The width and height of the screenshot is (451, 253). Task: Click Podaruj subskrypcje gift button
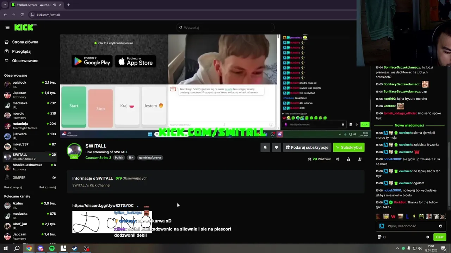pos(307,148)
